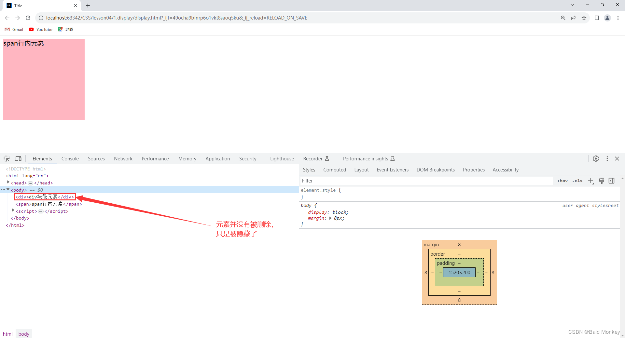625x338 pixels.
Task: Bookmark this page with the star
Action: tap(584, 18)
